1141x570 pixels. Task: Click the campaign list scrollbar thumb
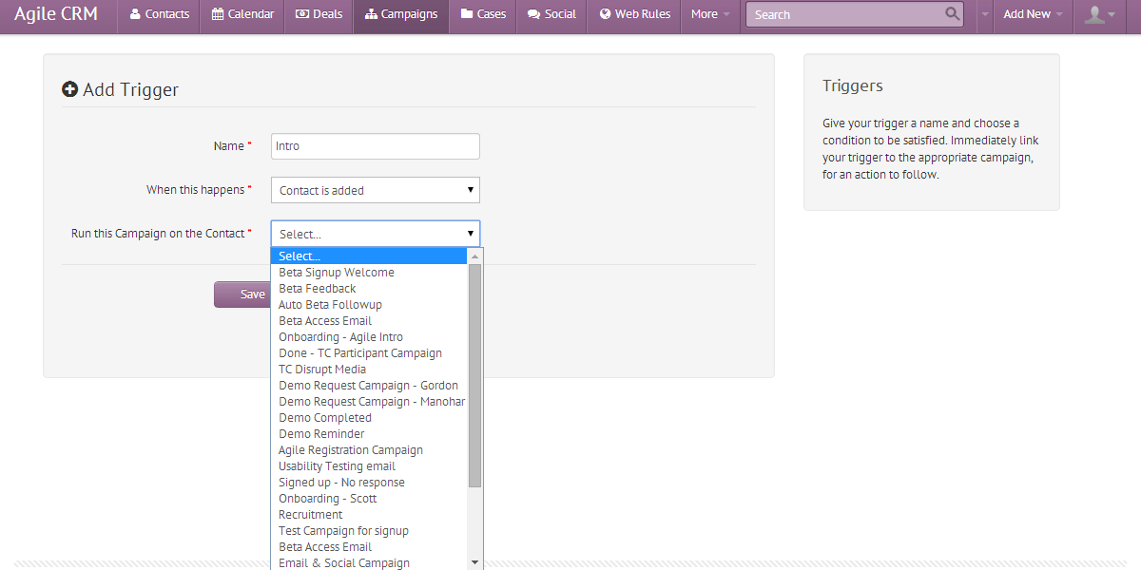[x=474, y=375]
